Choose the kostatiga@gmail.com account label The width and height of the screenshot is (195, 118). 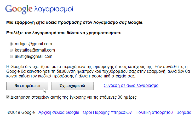pos(35,50)
